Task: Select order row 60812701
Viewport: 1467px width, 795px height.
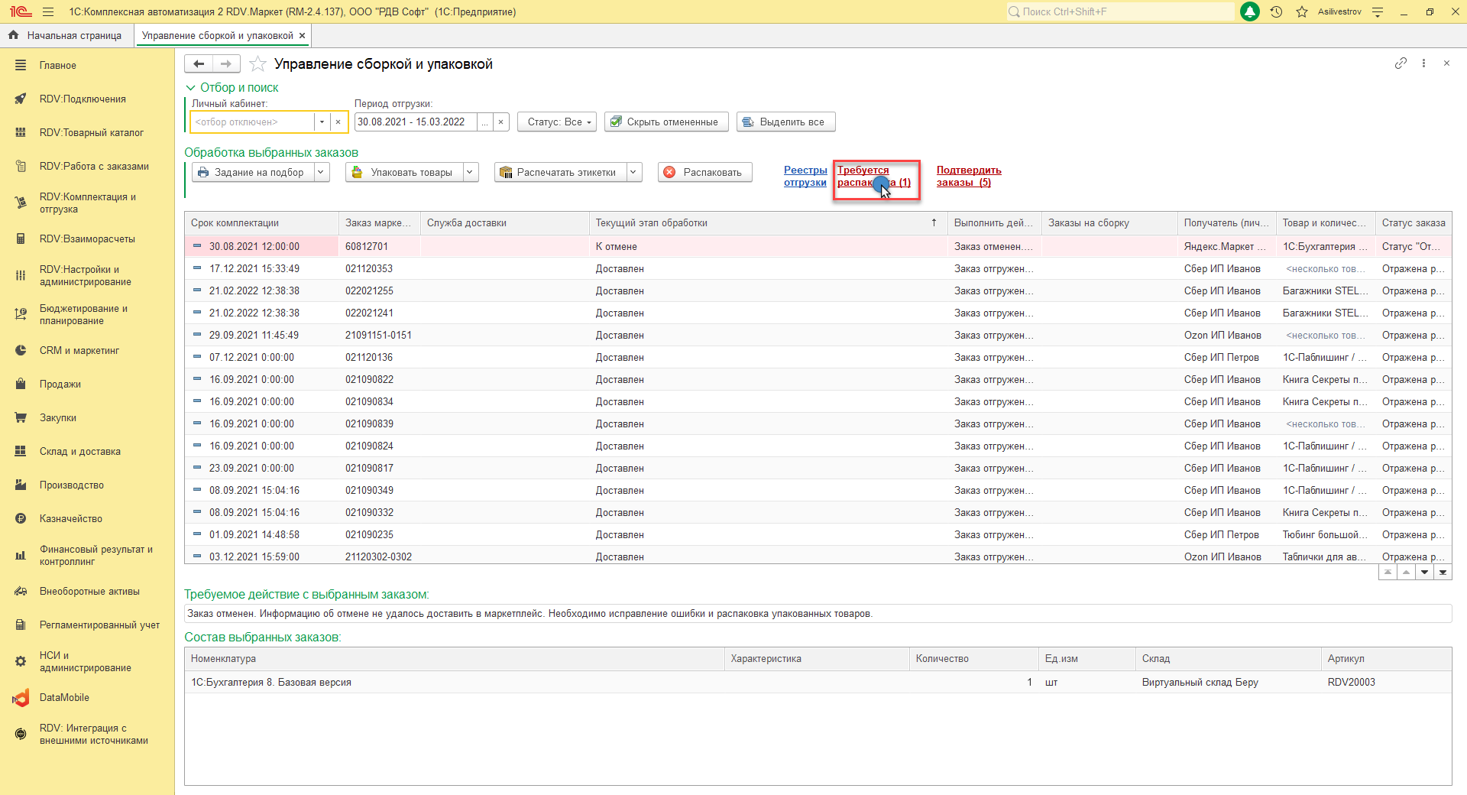Action: point(818,247)
